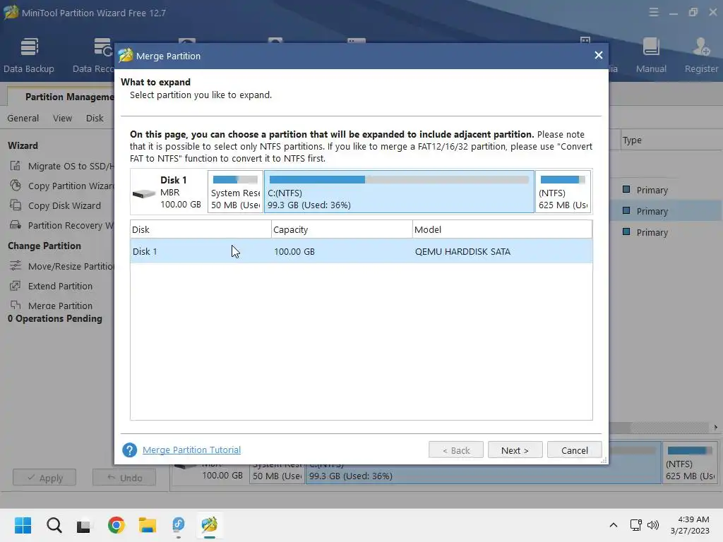Screen dimensions: 723x542
Task: Launch Google Chrome from taskbar
Action: click(116, 525)
